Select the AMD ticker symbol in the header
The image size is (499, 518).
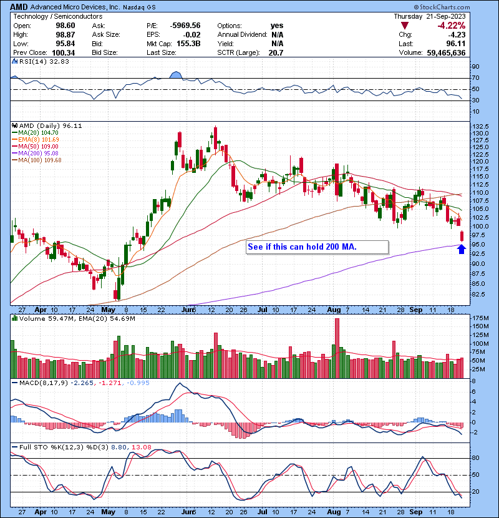tap(19, 7)
